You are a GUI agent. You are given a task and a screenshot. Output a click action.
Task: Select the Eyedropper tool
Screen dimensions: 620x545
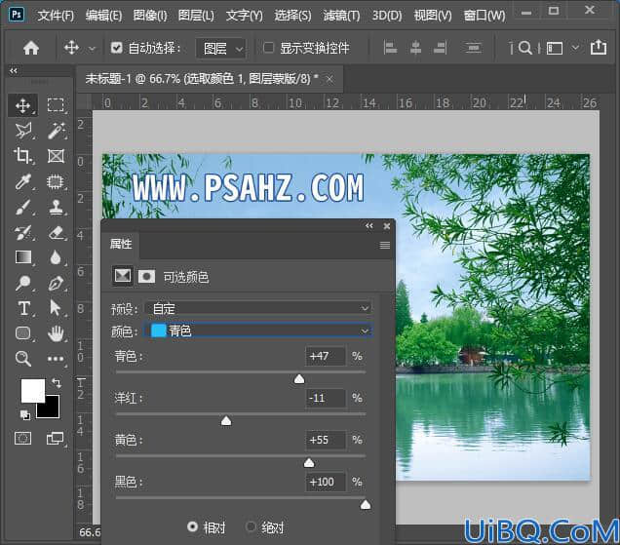point(23,181)
